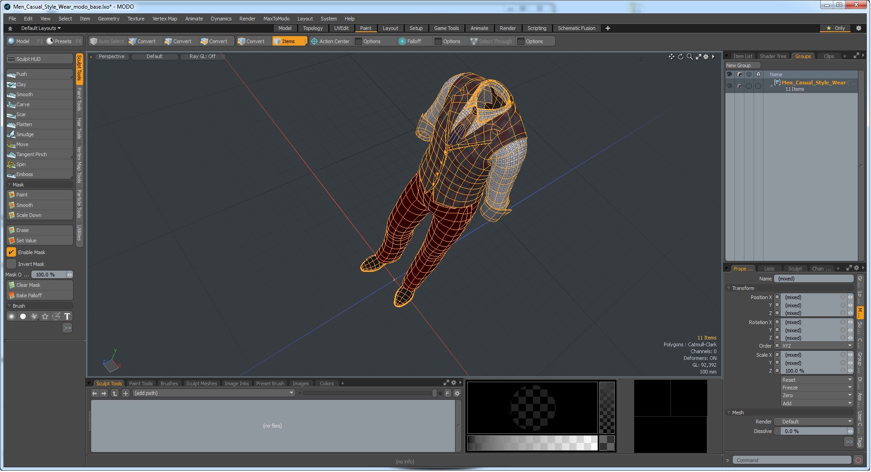The image size is (871, 472).
Task: Click the viewport pan move icon
Action: [x=671, y=57]
